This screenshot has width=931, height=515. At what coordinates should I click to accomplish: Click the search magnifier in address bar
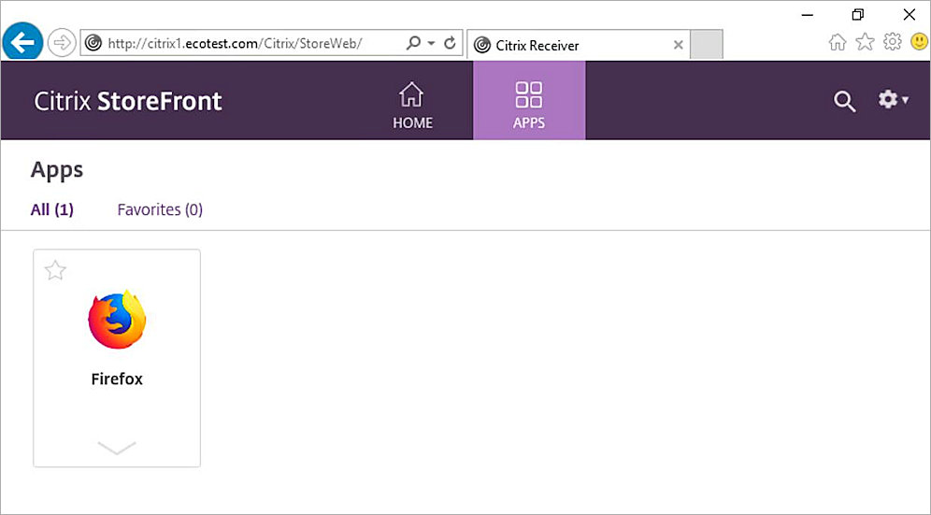[x=413, y=43]
